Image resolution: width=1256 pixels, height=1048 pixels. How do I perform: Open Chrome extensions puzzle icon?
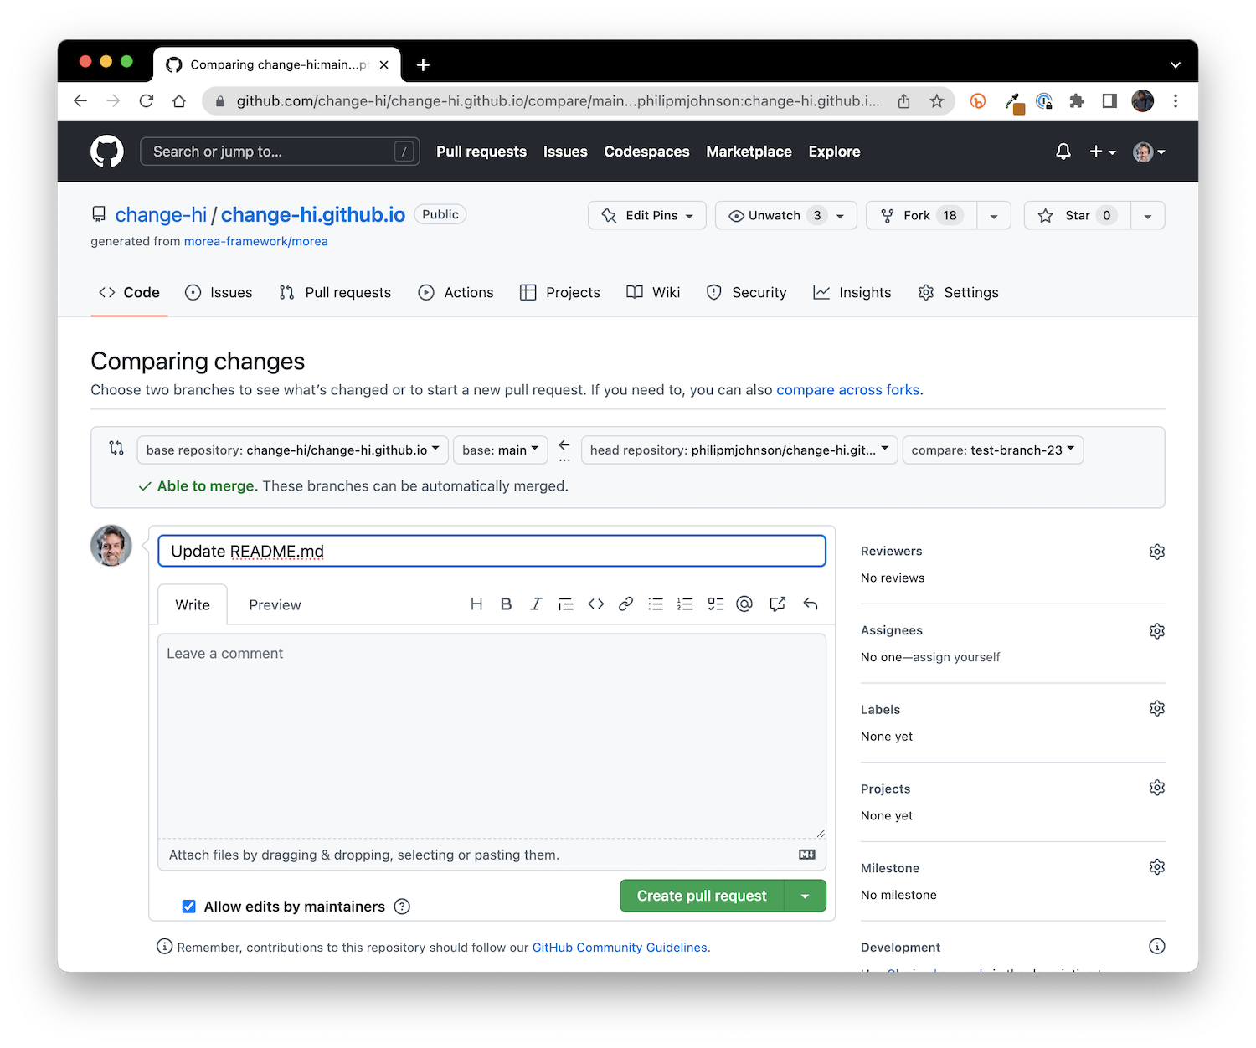point(1077,101)
